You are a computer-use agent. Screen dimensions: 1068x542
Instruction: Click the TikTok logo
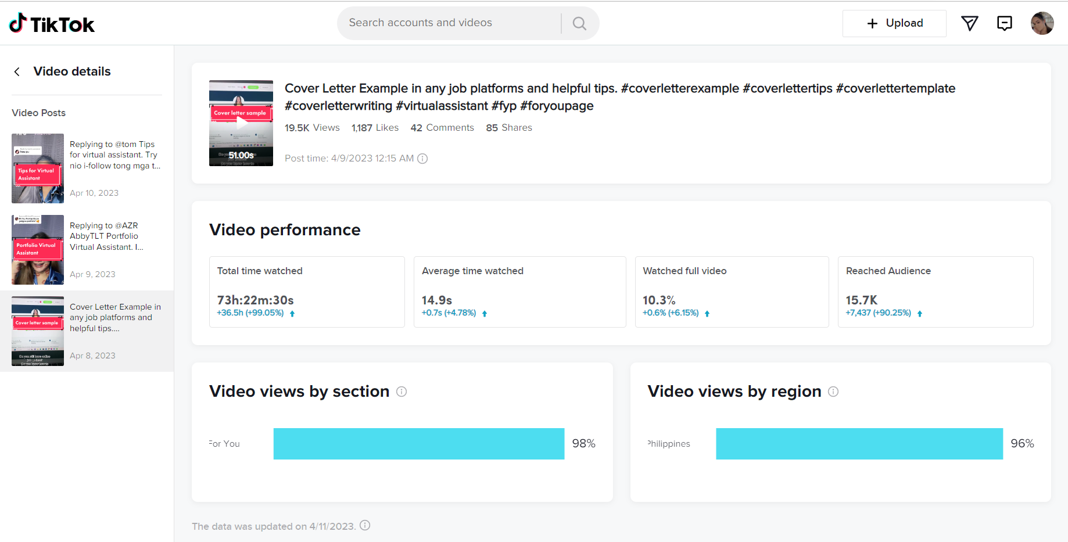click(52, 24)
